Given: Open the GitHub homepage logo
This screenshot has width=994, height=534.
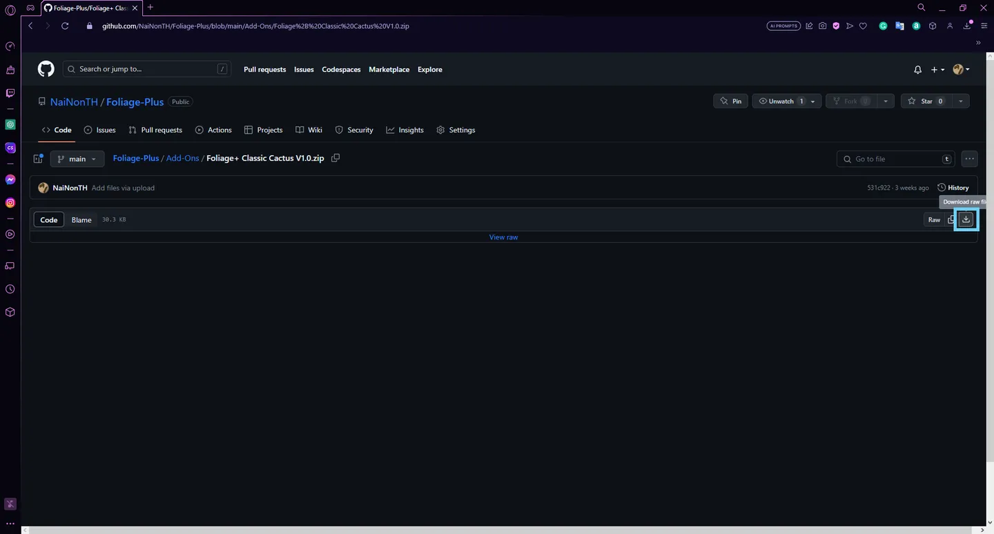Looking at the screenshot, I should pos(46,69).
